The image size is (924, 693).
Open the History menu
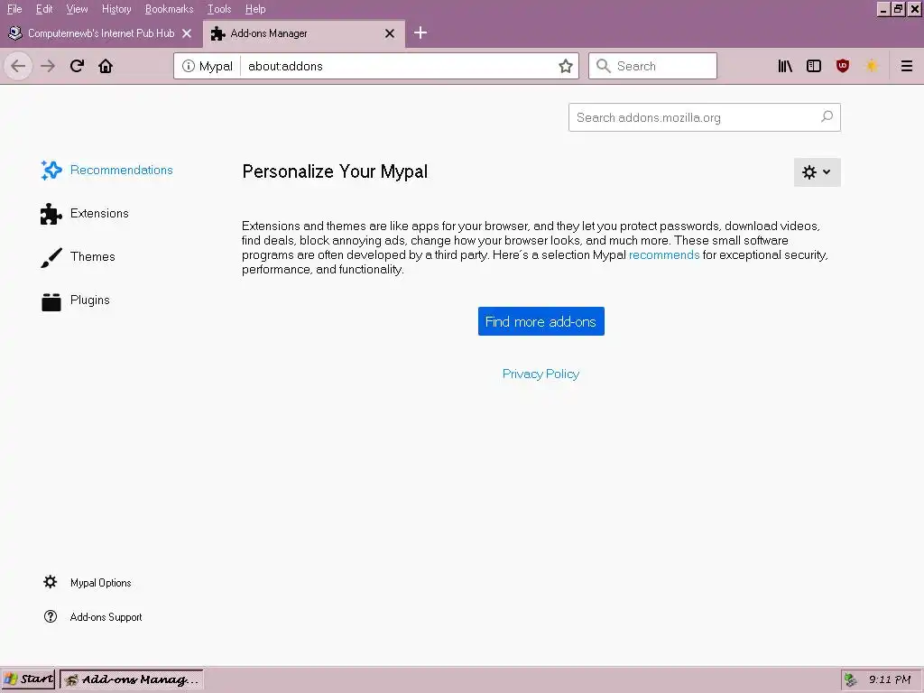tap(116, 9)
